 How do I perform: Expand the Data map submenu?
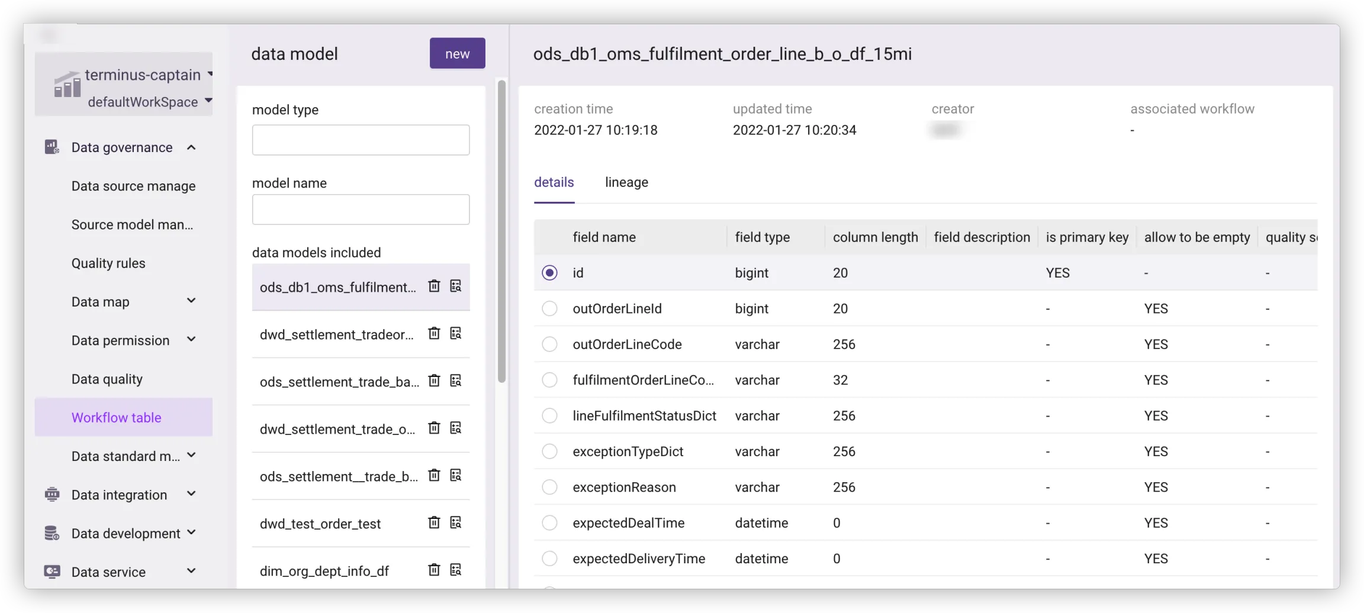point(191,301)
